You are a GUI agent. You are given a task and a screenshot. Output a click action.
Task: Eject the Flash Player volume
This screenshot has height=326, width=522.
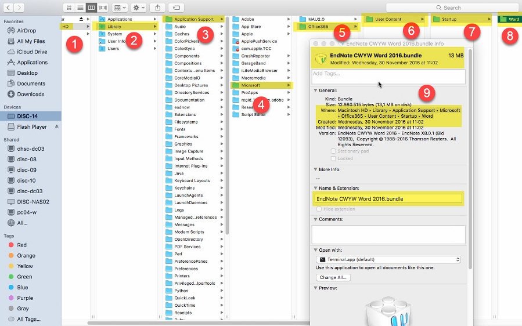coord(56,126)
